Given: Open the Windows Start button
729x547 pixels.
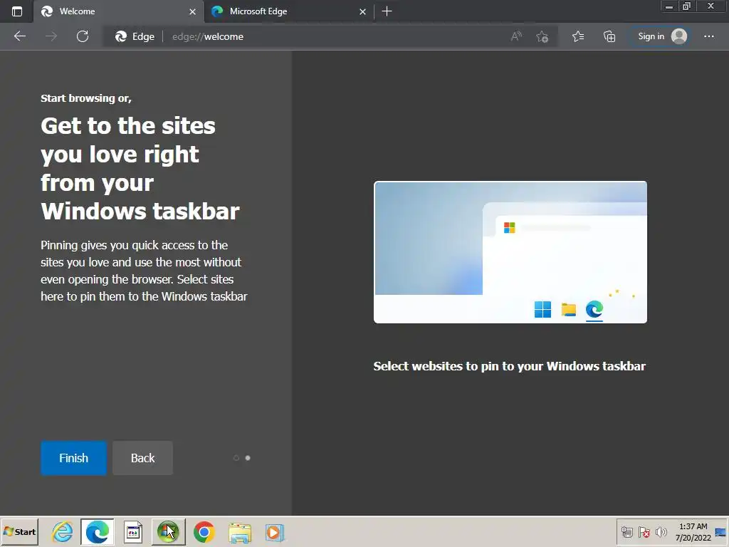Looking at the screenshot, I should 19,531.
